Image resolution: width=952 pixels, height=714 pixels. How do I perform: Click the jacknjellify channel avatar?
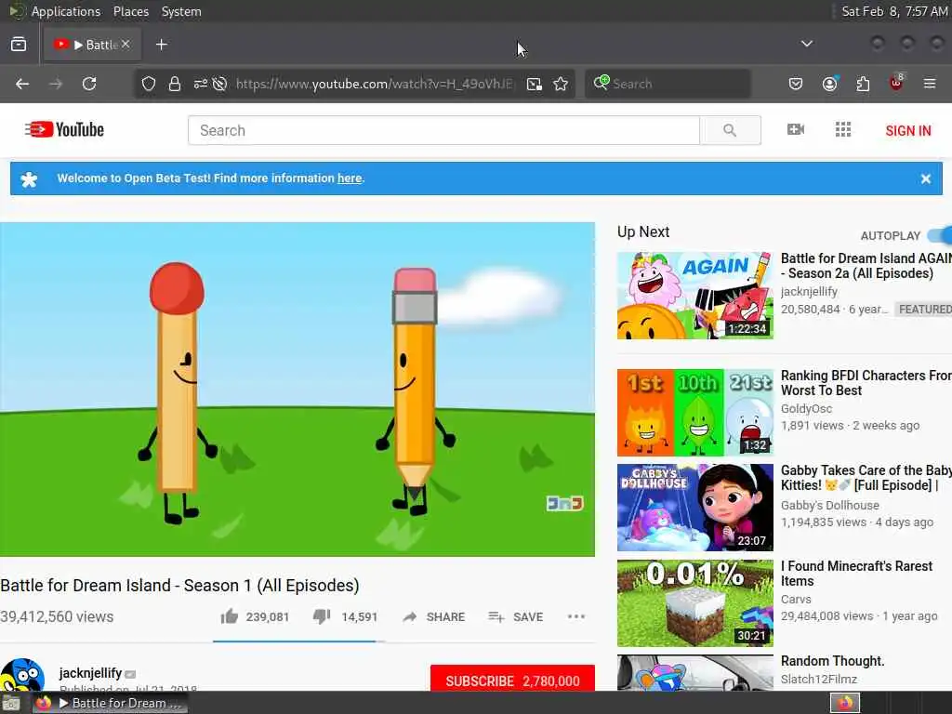[x=22, y=675]
